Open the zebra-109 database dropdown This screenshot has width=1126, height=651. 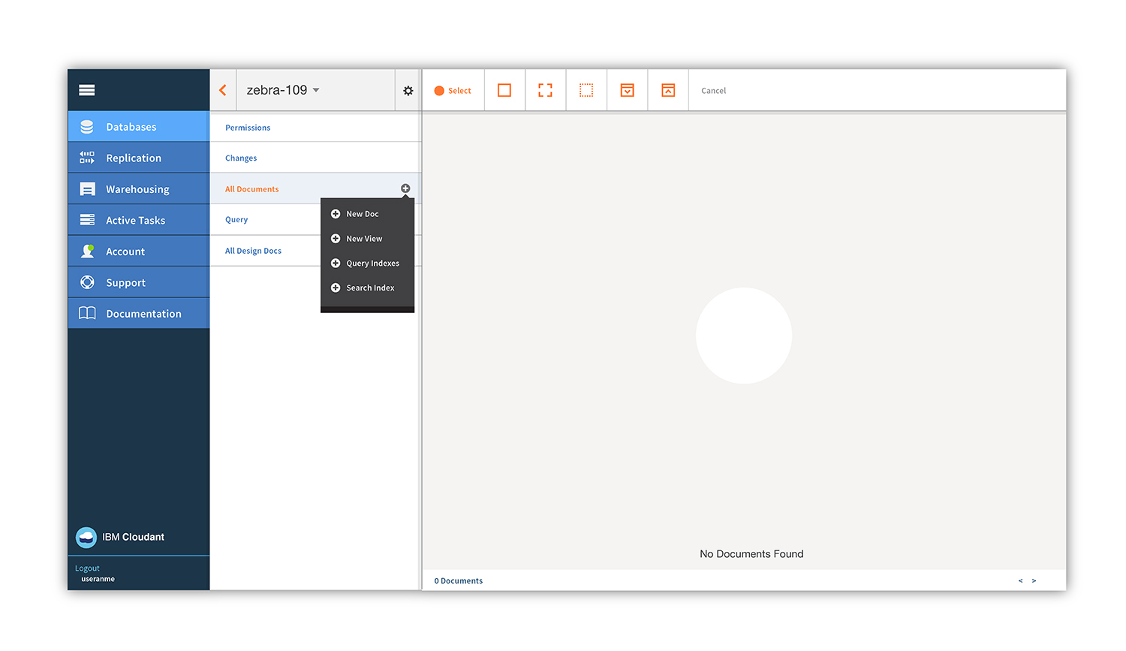pyautogui.click(x=283, y=90)
